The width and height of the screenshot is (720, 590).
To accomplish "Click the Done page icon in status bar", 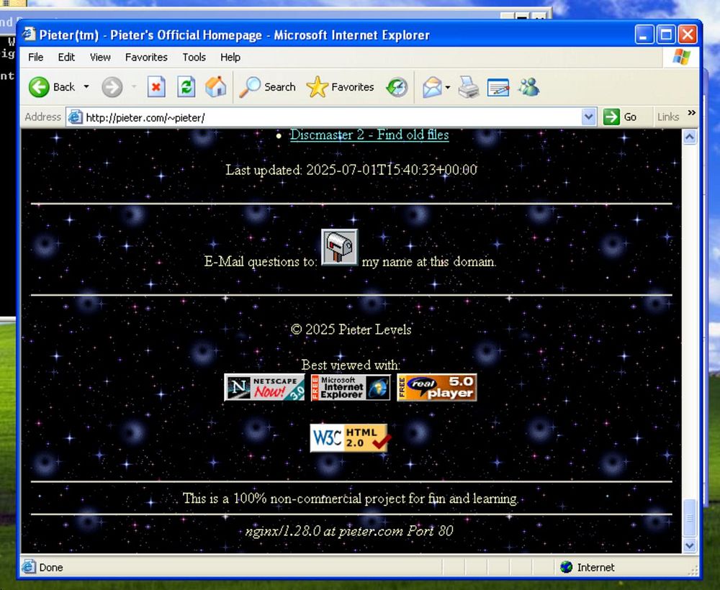I will pos(29,567).
